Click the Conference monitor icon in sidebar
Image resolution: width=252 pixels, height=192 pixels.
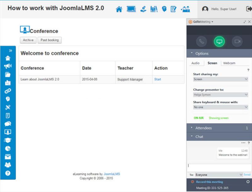pyautogui.click(x=8, y=132)
